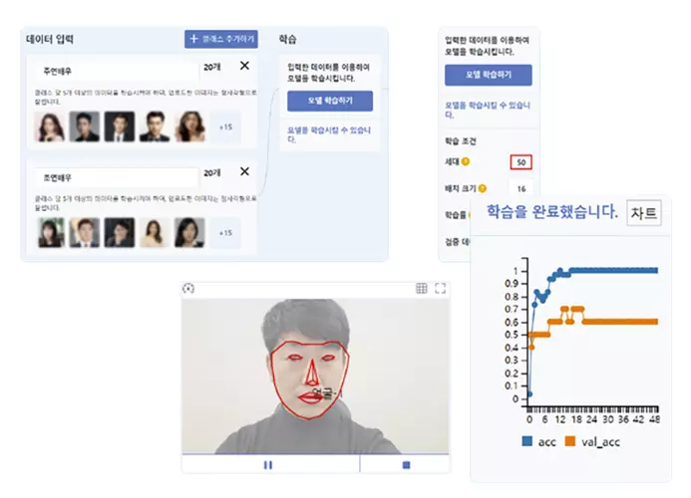The image size is (691, 498).
Task: Toggle the acc legend entry
Action: (x=539, y=441)
